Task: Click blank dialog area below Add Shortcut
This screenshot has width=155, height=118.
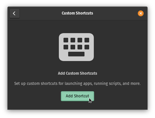Action: [77, 106]
